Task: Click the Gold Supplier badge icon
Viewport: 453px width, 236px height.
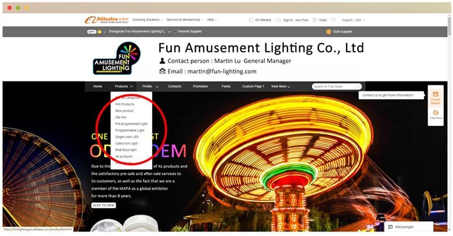Action: (328, 31)
